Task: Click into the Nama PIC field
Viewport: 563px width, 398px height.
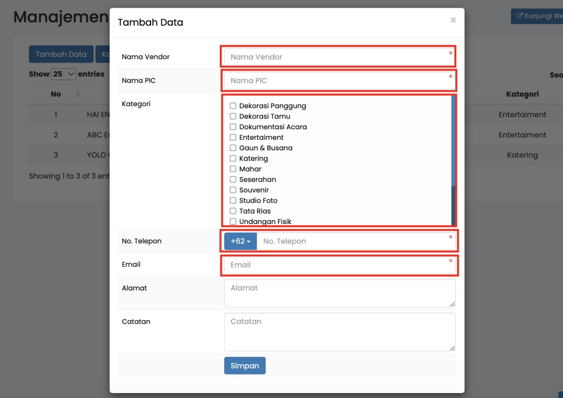Action: click(x=335, y=81)
